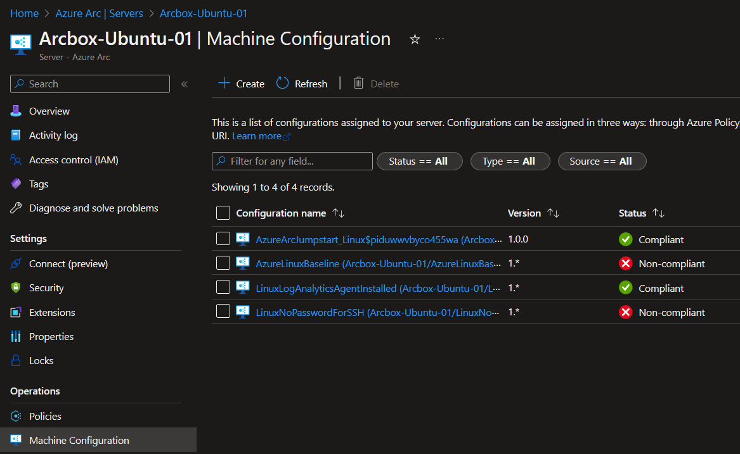
Task: Check the AzureArcJumpstart_Linux row checkbox
Action: [x=223, y=239]
